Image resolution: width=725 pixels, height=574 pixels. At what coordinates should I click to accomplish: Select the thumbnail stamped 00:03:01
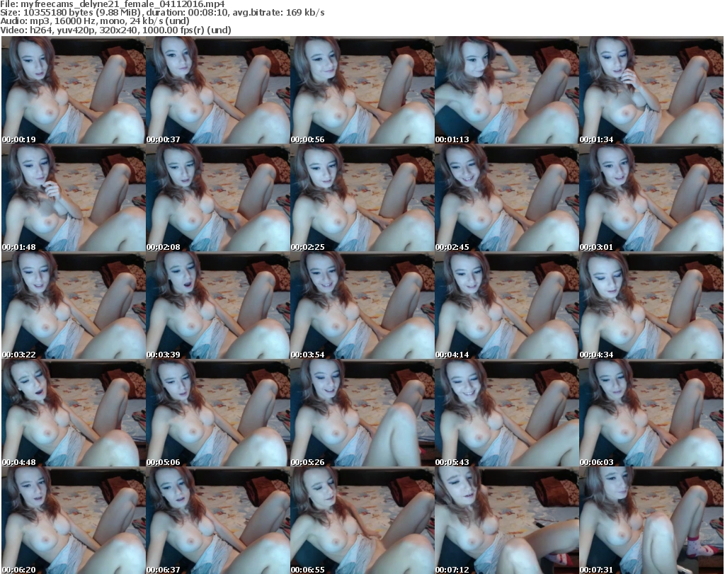pos(651,197)
